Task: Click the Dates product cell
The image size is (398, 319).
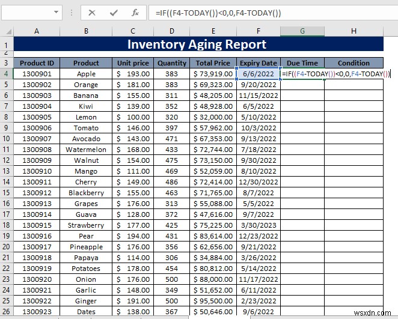Action: point(86,312)
